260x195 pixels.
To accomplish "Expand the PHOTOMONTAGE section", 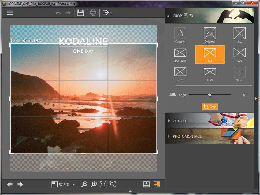I will (x=210, y=136).
